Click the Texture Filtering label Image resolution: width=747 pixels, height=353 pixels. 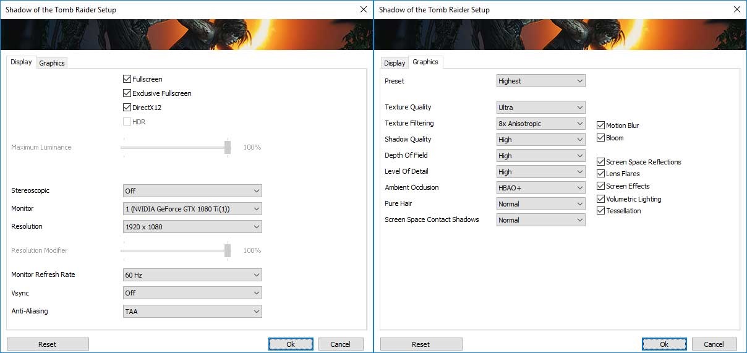409,123
